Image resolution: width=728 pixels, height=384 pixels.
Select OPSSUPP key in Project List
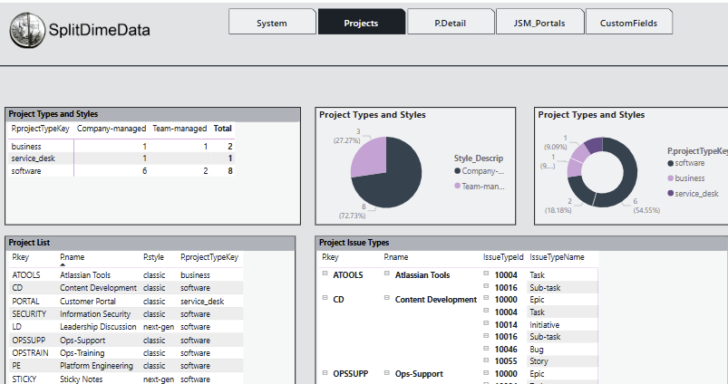[x=29, y=341]
